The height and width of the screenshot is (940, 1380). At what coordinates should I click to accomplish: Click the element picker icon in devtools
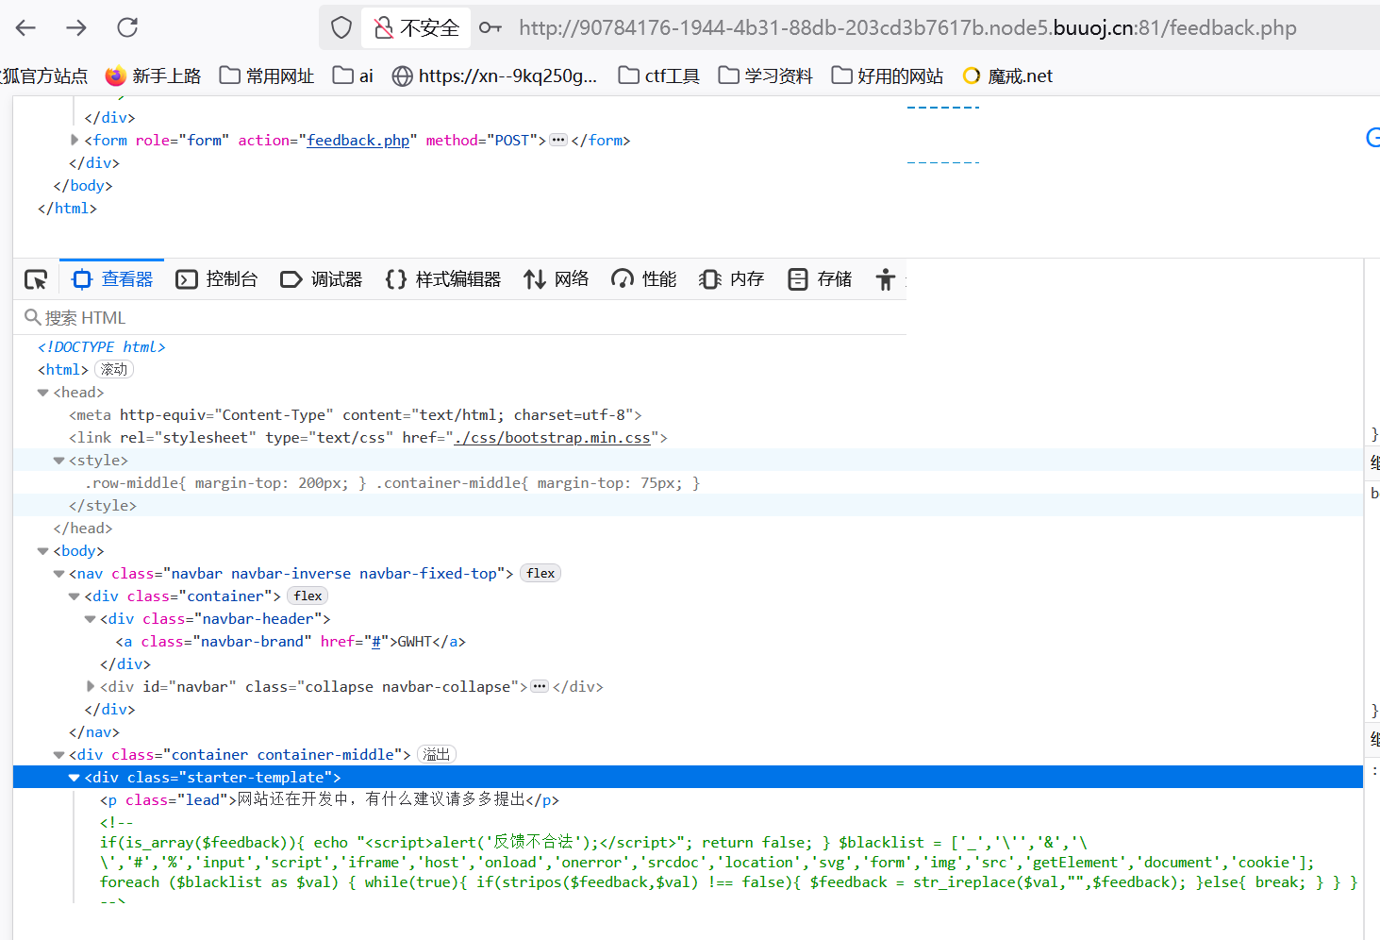click(36, 279)
